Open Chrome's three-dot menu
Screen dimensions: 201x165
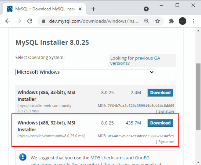click(x=194, y=21)
